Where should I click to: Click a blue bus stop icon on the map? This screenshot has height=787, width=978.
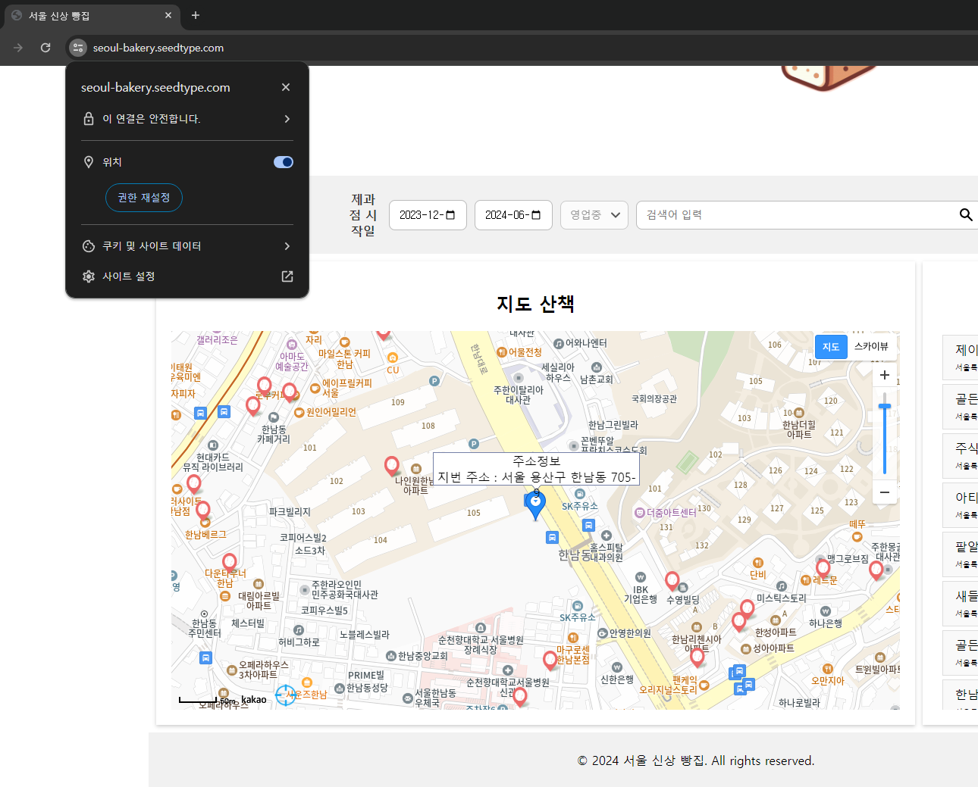pyautogui.click(x=552, y=538)
